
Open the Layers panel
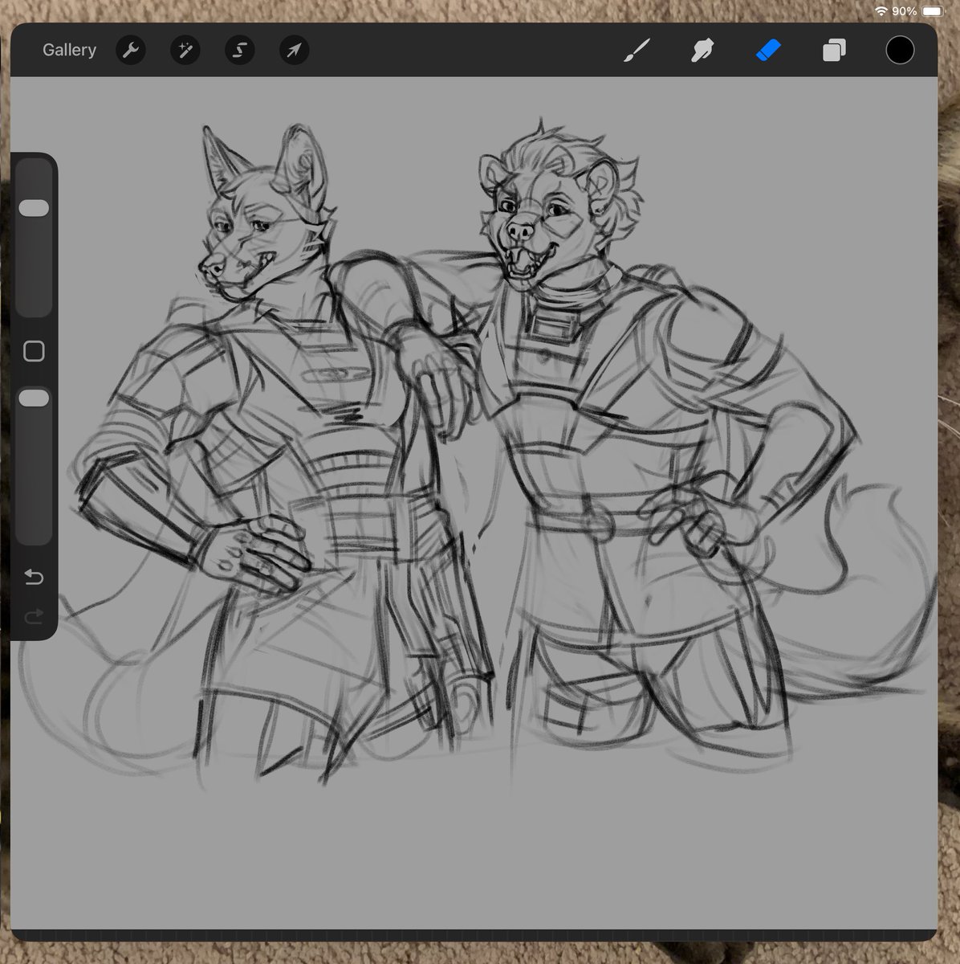[834, 51]
